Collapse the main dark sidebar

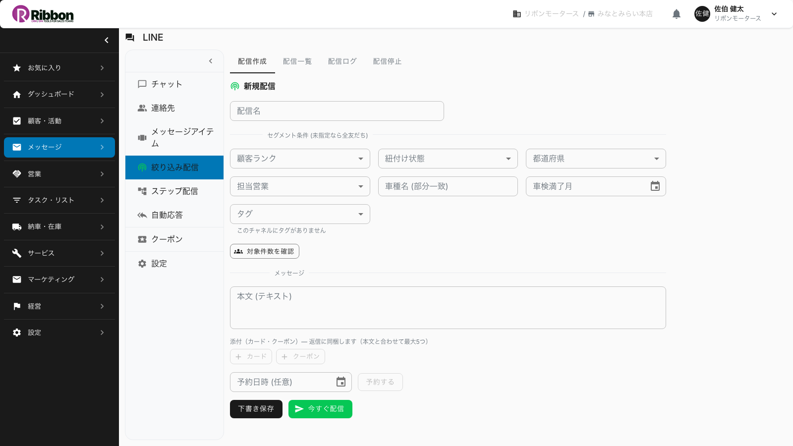click(x=106, y=40)
